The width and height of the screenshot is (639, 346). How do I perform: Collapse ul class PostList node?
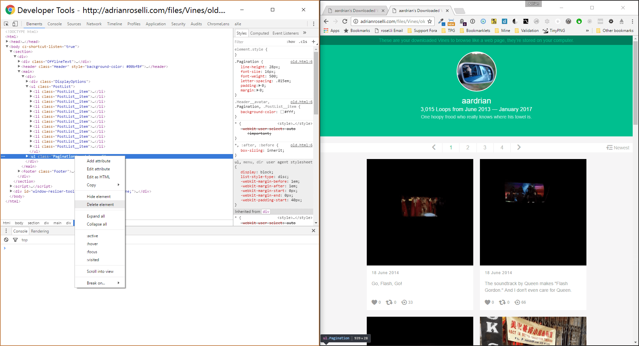click(x=27, y=86)
